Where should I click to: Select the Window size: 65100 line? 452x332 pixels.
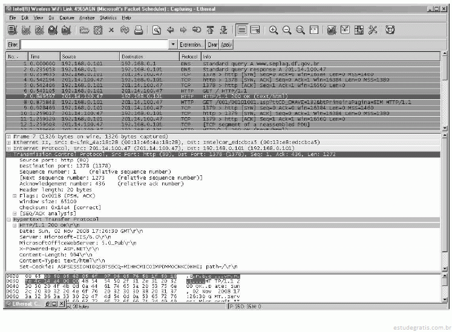[x=48, y=202]
